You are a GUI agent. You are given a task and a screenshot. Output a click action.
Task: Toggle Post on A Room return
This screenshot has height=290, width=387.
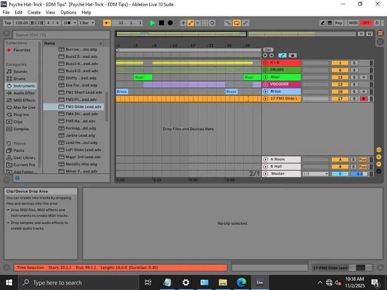click(363, 160)
